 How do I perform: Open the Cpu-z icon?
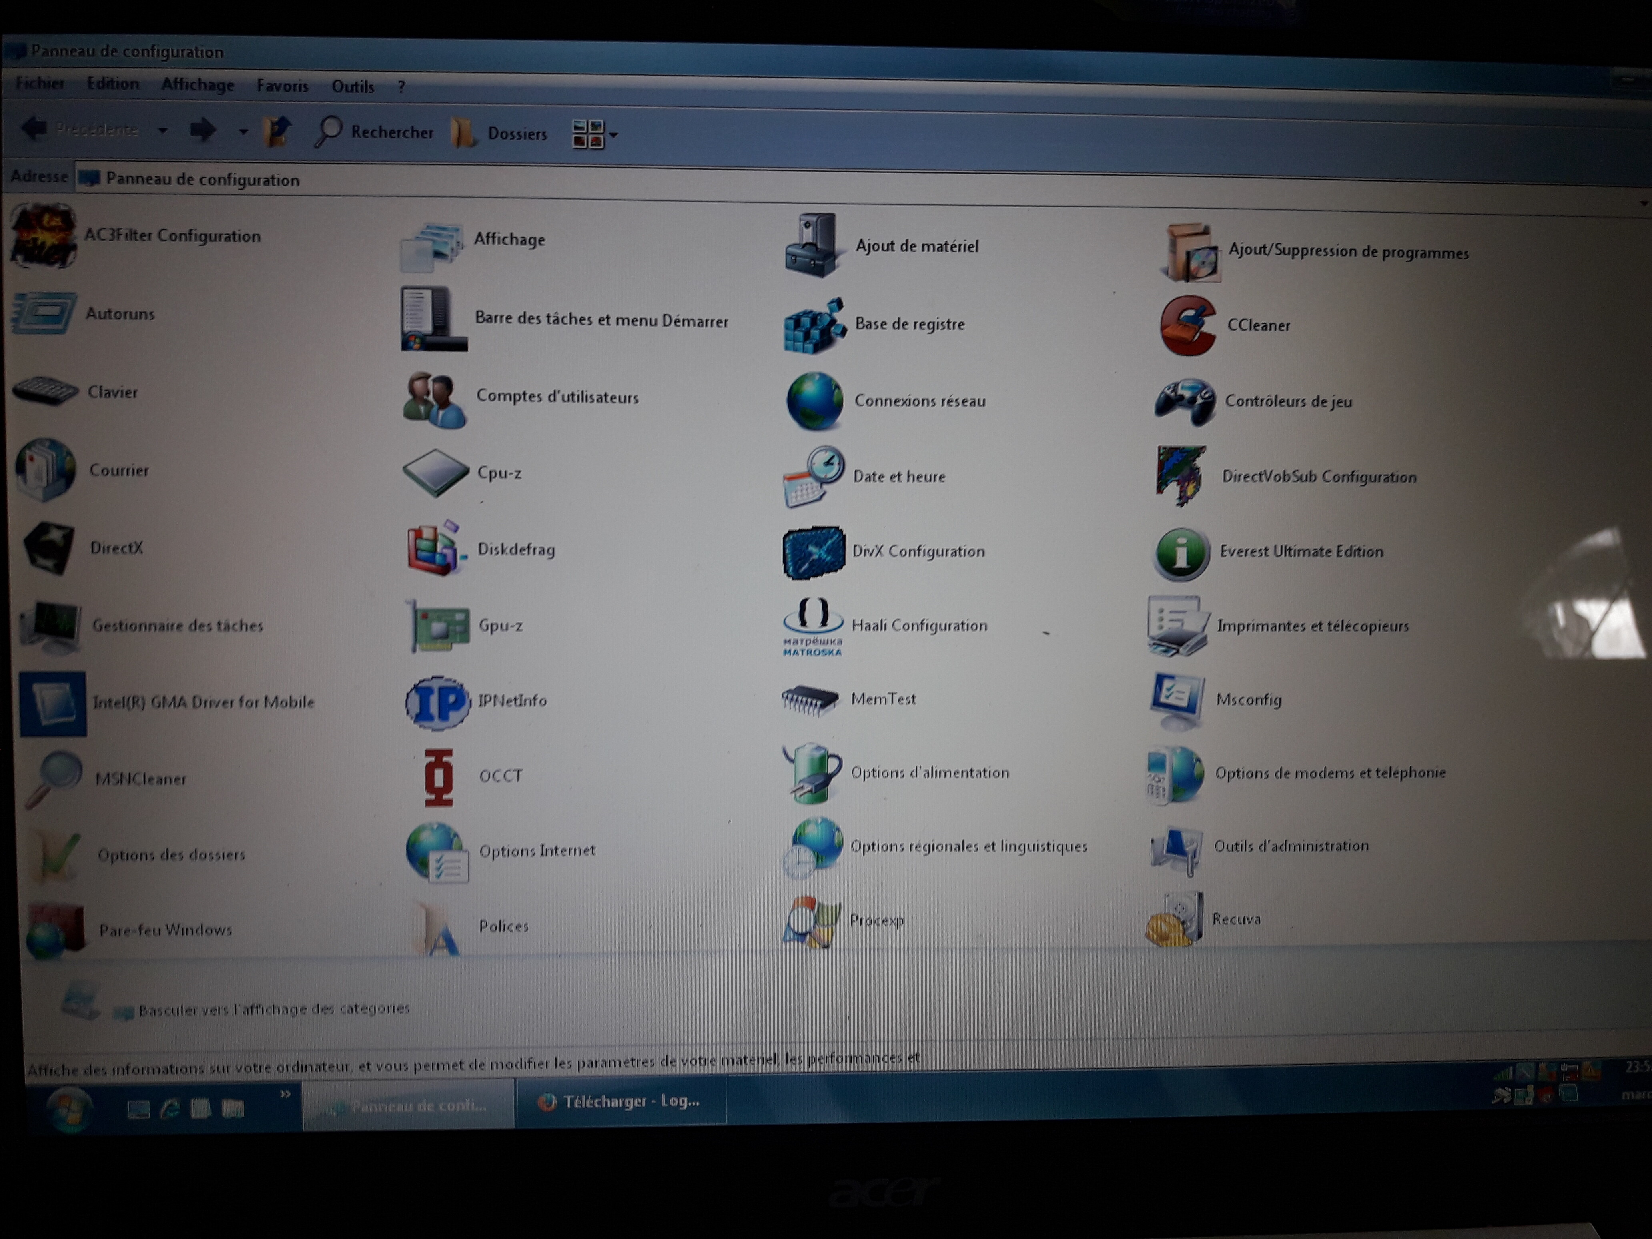[x=435, y=473]
